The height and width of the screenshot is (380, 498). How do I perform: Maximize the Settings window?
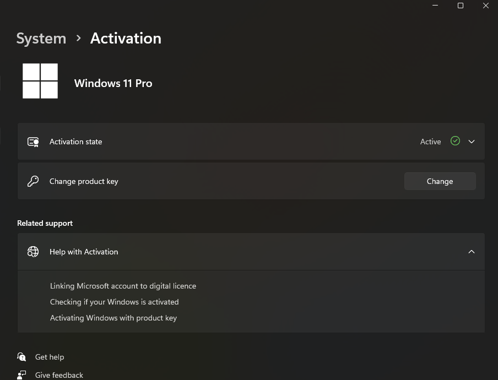tap(460, 6)
